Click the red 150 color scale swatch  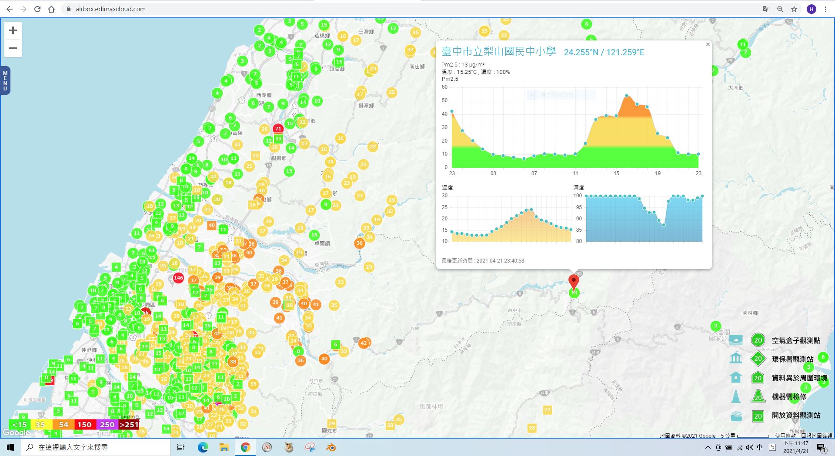(84, 425)
